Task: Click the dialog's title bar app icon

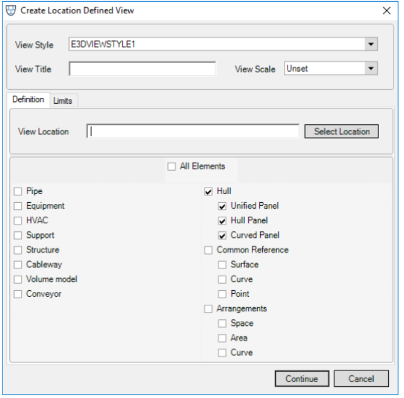Action: point(10,10)
